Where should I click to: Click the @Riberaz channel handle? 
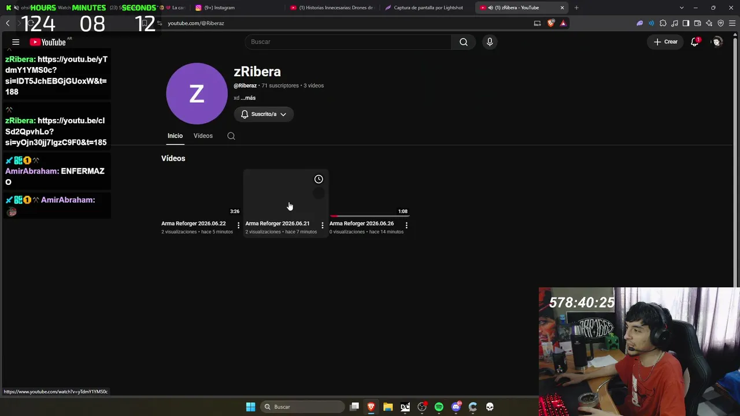(245, 86)
